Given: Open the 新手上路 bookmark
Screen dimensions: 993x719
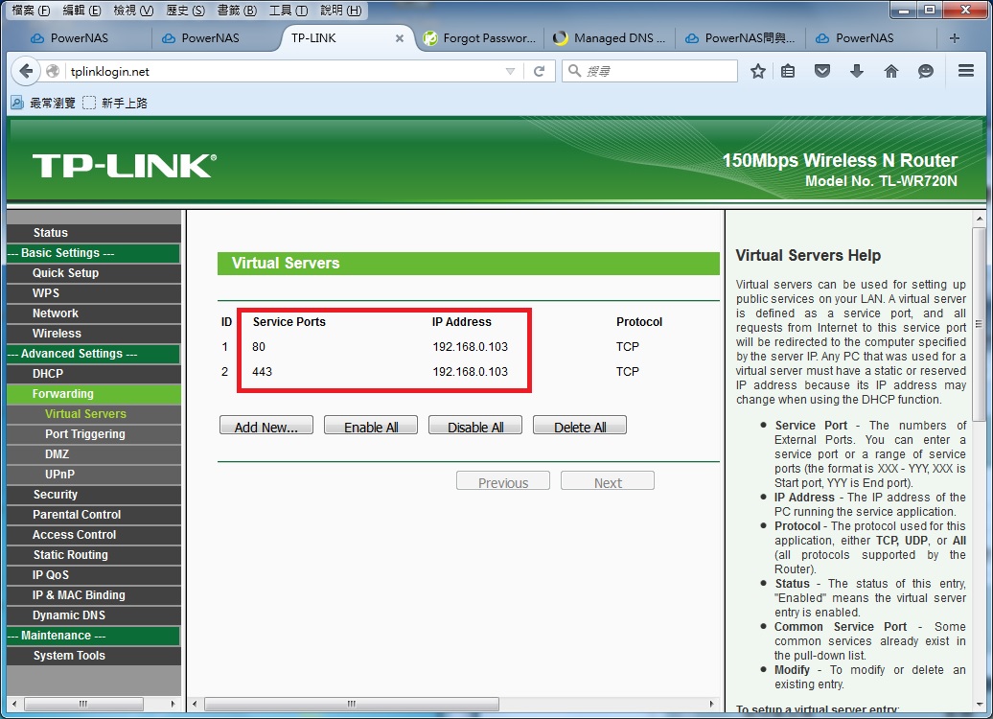Looking at the screenshot, I should pyautogui.click(x=115, y=103).
